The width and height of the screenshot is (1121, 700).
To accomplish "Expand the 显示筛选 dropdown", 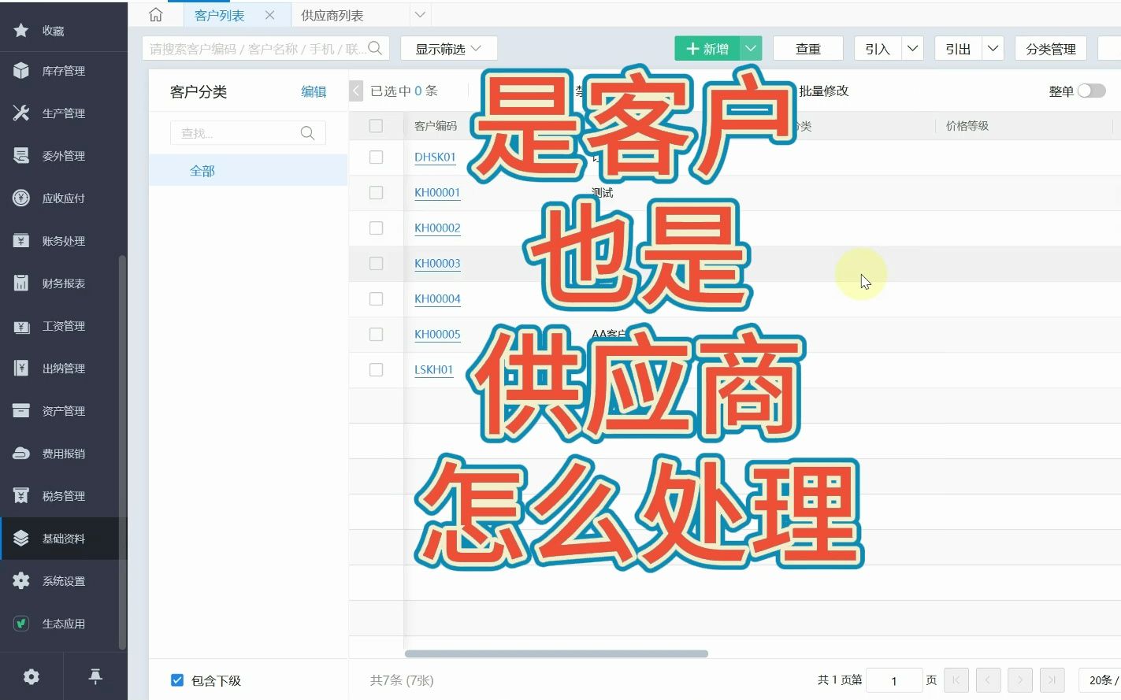I will click(449, 49).
